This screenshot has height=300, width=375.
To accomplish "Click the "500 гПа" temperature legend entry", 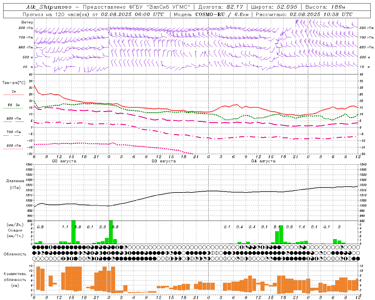I will pyautogui.click(x=14, y=146).
